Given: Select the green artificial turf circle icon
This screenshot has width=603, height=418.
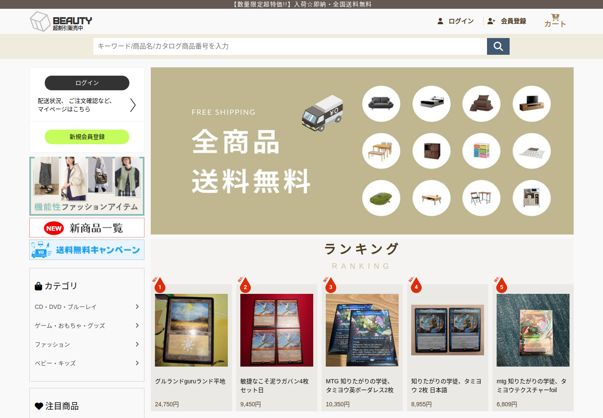Looking at the screenshot, I should 381,198.
